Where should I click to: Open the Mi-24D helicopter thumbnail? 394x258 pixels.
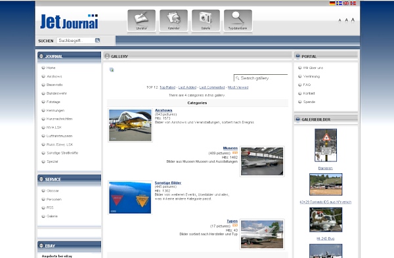(x=326, y=219)
